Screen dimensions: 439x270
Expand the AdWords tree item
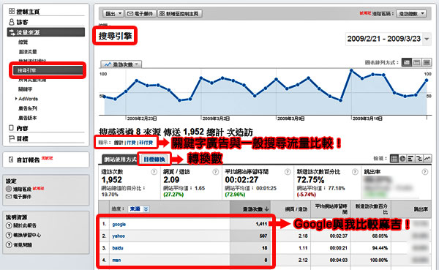[x=16, y=99]
